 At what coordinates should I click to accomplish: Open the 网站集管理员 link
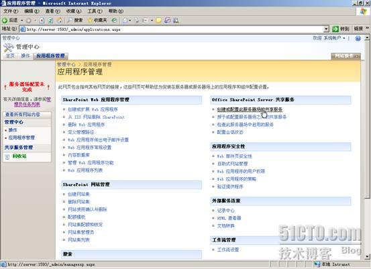(x=81, y=232)
